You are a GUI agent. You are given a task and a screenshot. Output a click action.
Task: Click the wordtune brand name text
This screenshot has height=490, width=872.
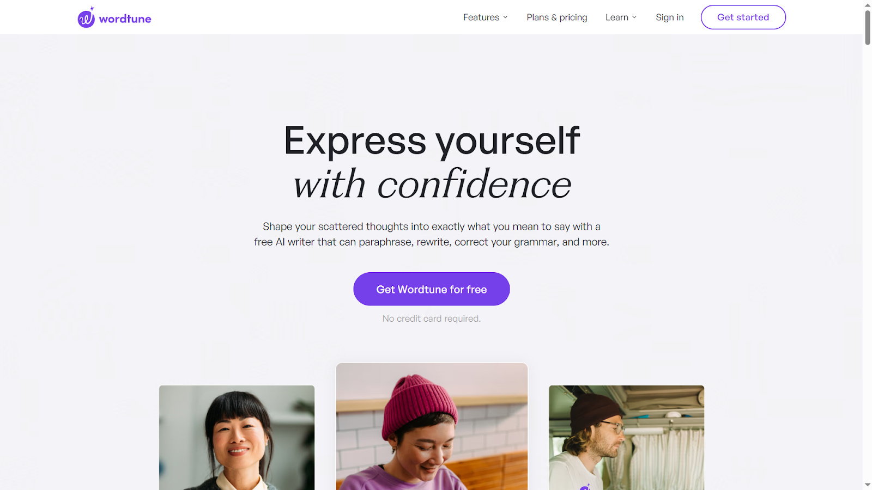[x=125, y=19]
